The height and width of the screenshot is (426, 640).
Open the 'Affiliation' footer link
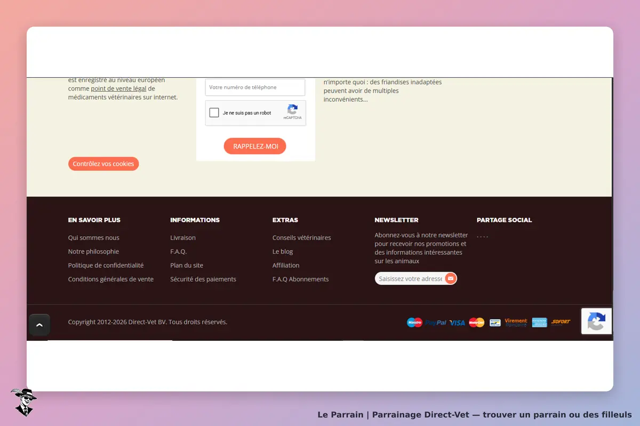point(286,265)
